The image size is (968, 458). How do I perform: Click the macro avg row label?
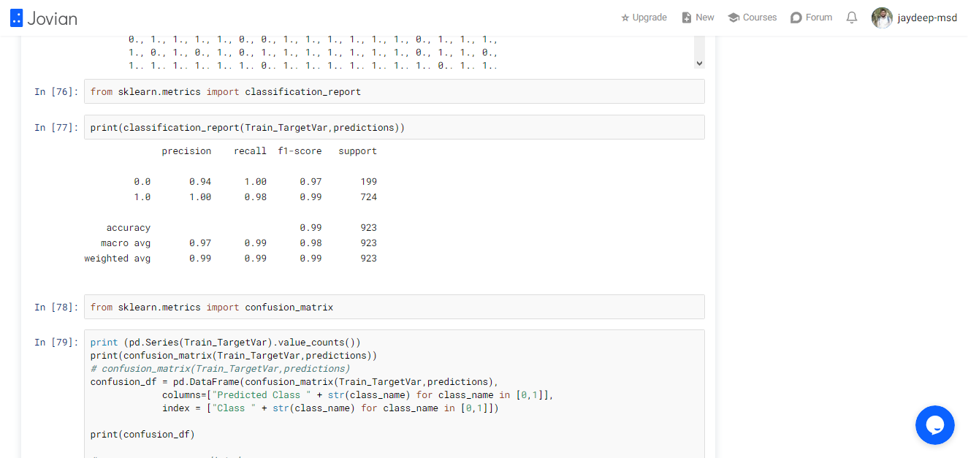tap(126, 243)
